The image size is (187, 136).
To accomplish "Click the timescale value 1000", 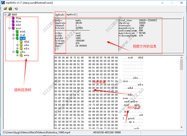I will click(x=141, y=25).
